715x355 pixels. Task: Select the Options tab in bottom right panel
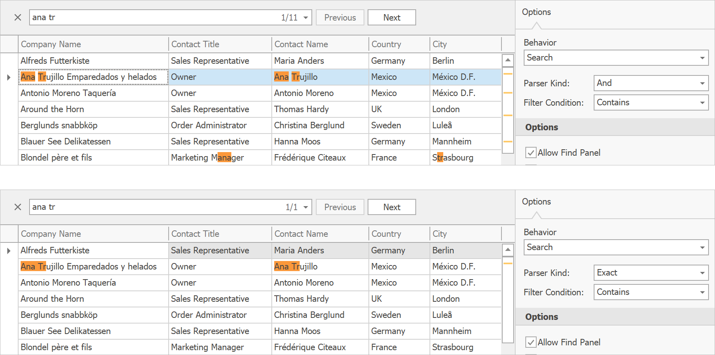(x=536, y=202)
